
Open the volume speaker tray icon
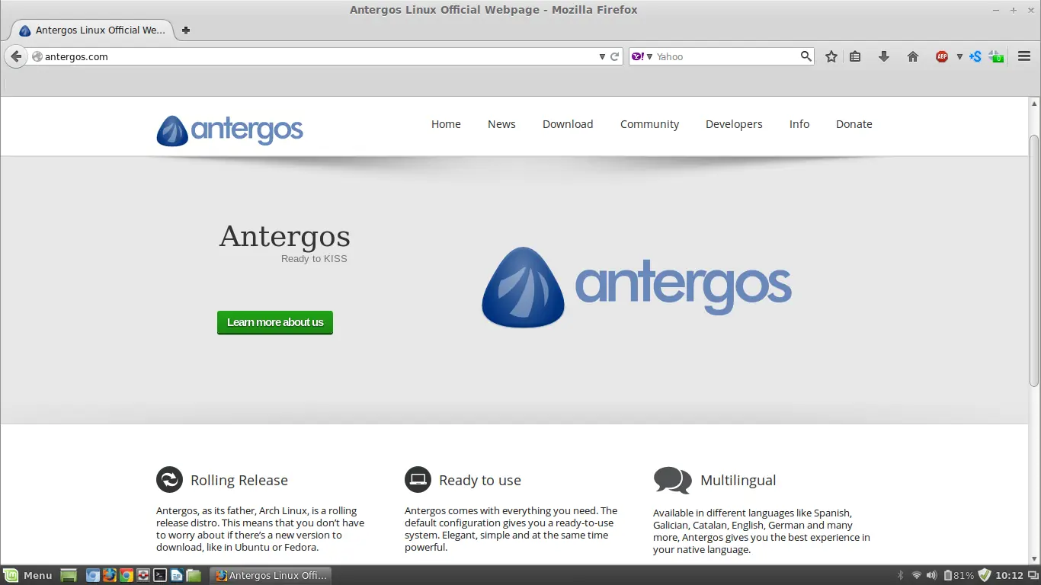[931, 575]
